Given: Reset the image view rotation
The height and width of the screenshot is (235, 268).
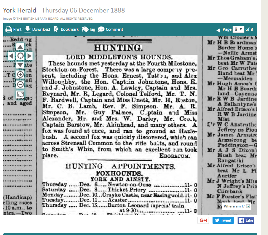Looking at the screenshot, I should [x=20, y=56].
